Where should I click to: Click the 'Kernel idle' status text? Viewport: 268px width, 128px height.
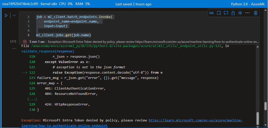tap(49, 4)
